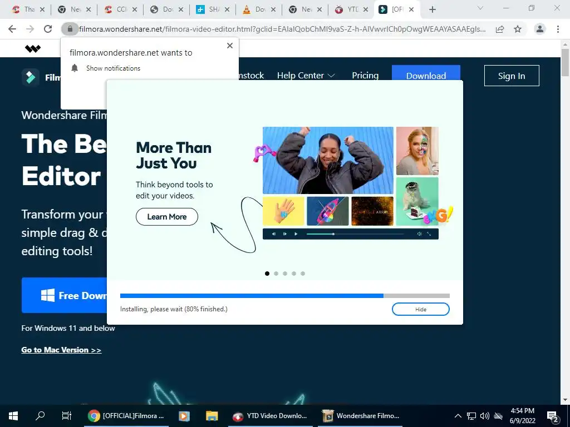Screen dimensions: 570x427
Task: Click the address bar URL
Action: point(282,29)
